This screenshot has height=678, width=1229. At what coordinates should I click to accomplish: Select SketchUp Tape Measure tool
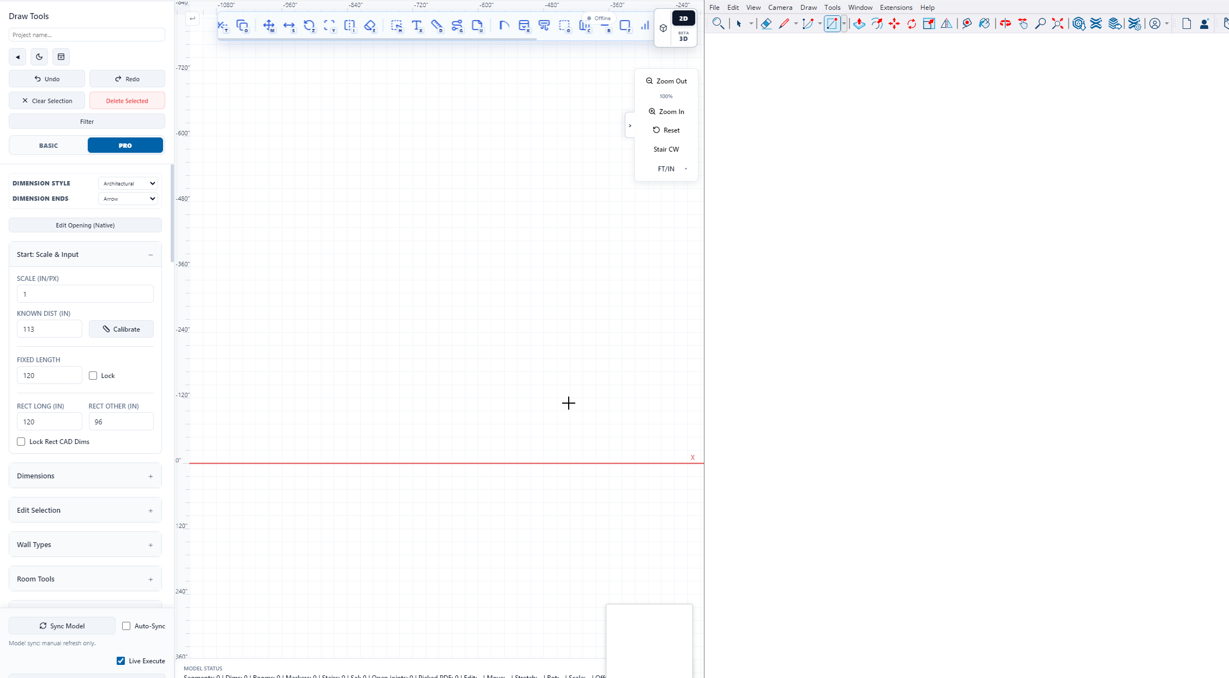(967, 23)
